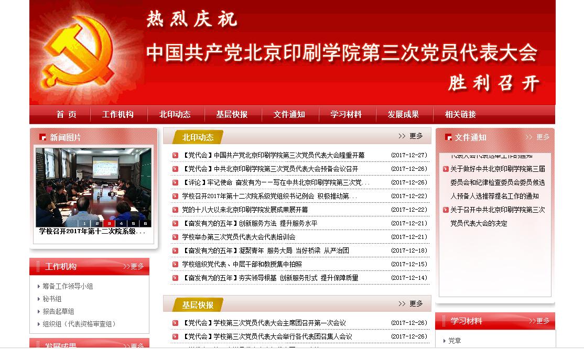Open article 举行各代表团召集人会议
The image size is (584, 349).
pyautogui.click(x=267, y=336)
